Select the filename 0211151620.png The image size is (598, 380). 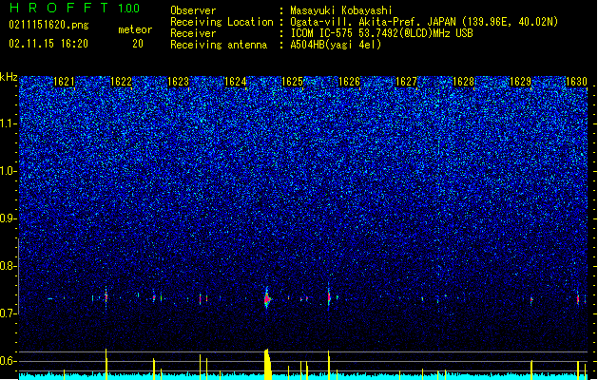(48, 25)
